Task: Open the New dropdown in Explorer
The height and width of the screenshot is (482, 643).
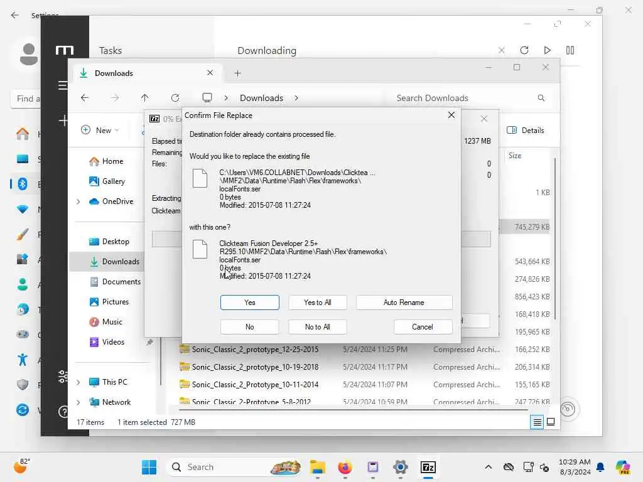Action: coord(100,131)
